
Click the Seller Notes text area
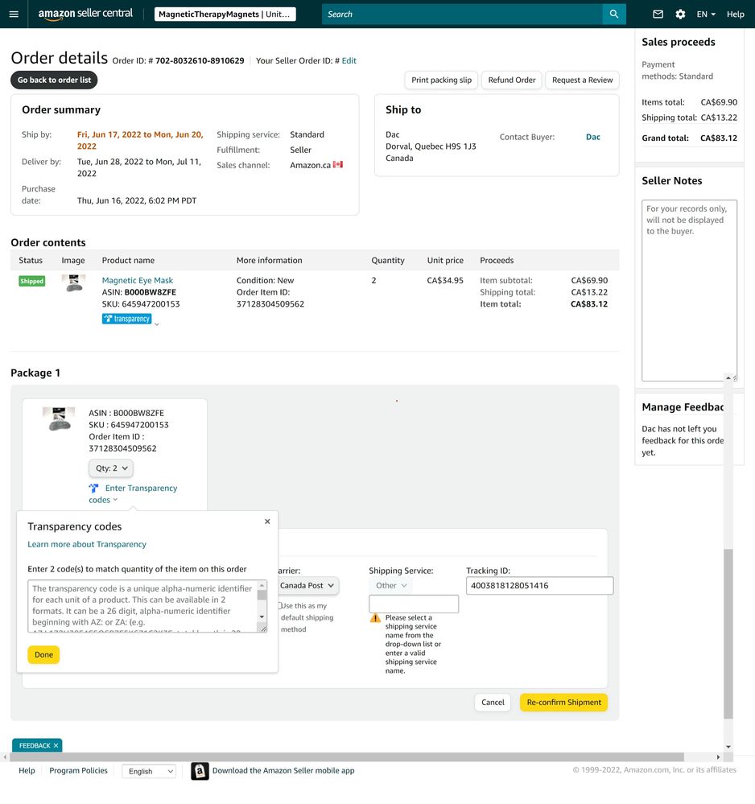pos(689,290)
